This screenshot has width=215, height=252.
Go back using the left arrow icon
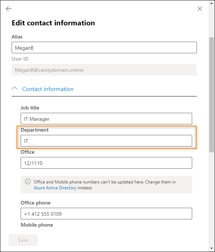(x=9, y=9)
